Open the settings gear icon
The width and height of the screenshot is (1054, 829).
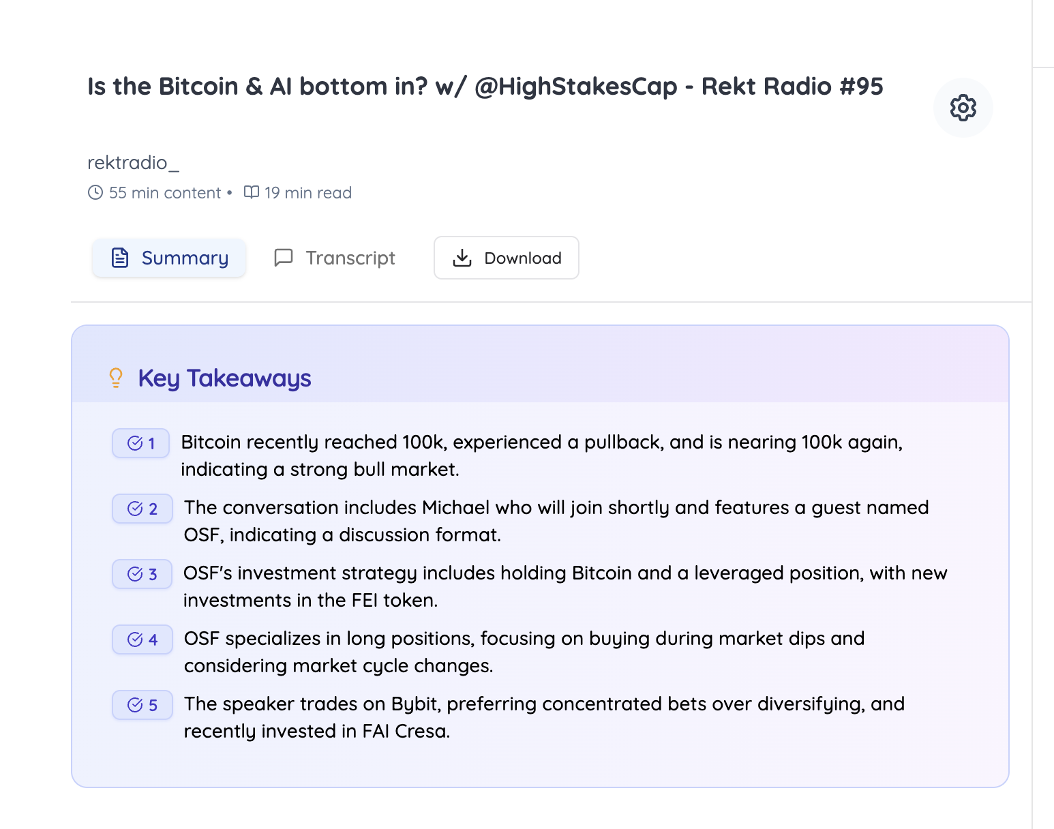point(963,108)
